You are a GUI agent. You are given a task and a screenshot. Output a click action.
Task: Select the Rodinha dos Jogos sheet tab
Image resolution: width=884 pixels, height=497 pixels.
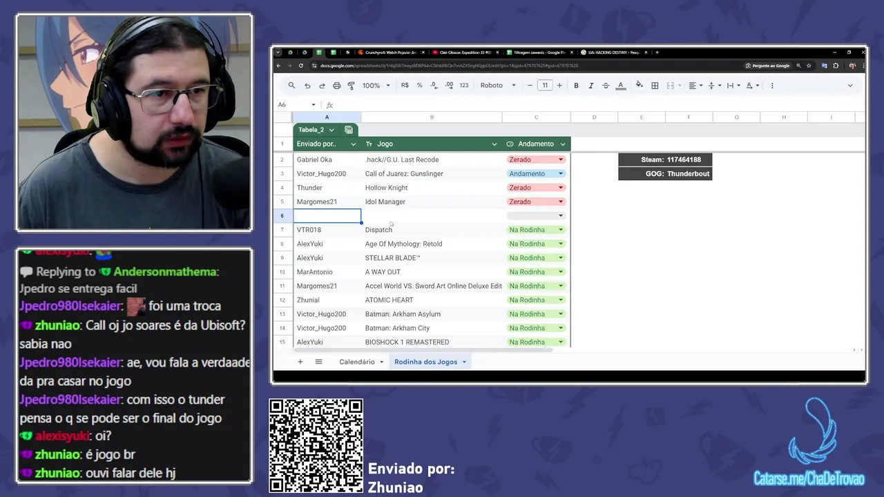click(x=425, y=362)
